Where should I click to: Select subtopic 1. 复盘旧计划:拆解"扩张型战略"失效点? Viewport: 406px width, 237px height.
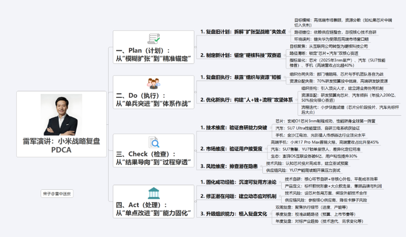tap(243, 31)
